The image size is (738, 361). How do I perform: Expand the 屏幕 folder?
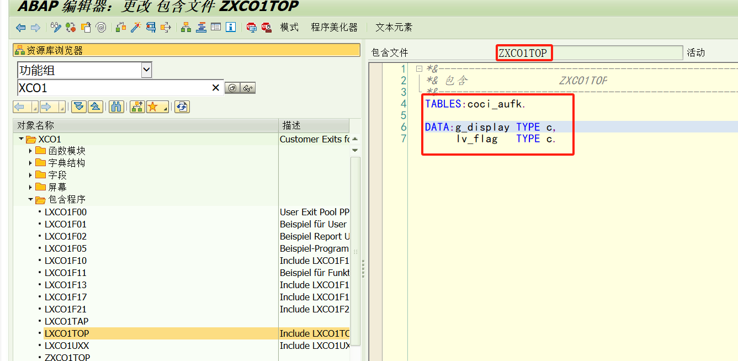(30, 187)
